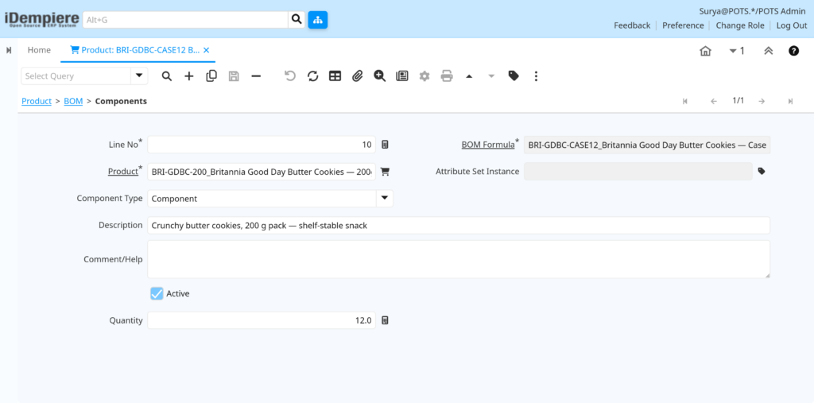Go to last record navigation button
Viewport: 814px width, 403px height.
tap(791, 101)
